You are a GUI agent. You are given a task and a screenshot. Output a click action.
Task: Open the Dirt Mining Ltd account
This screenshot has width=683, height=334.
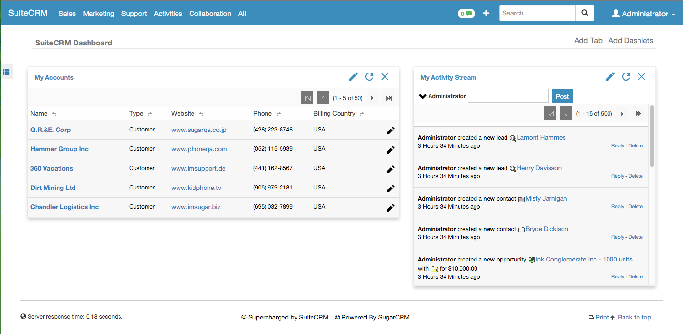53,188
